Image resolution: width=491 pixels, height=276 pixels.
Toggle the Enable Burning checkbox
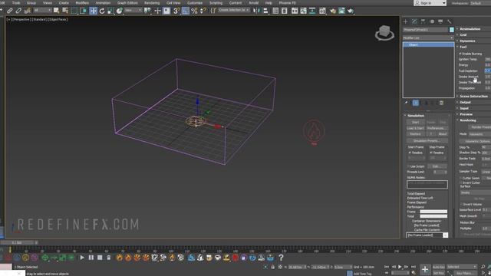pyautogui.click(x=460, y=54)
